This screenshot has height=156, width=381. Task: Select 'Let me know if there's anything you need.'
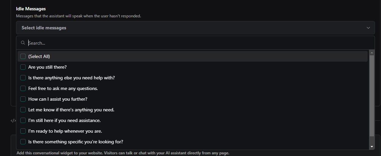pos(23,110)
